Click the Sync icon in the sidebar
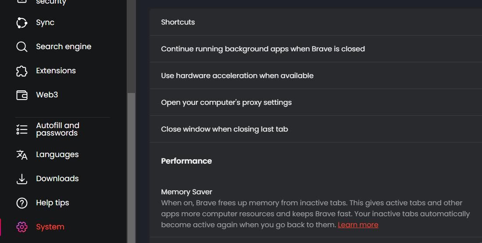The image size is (482, 243). tap(22, 23)
